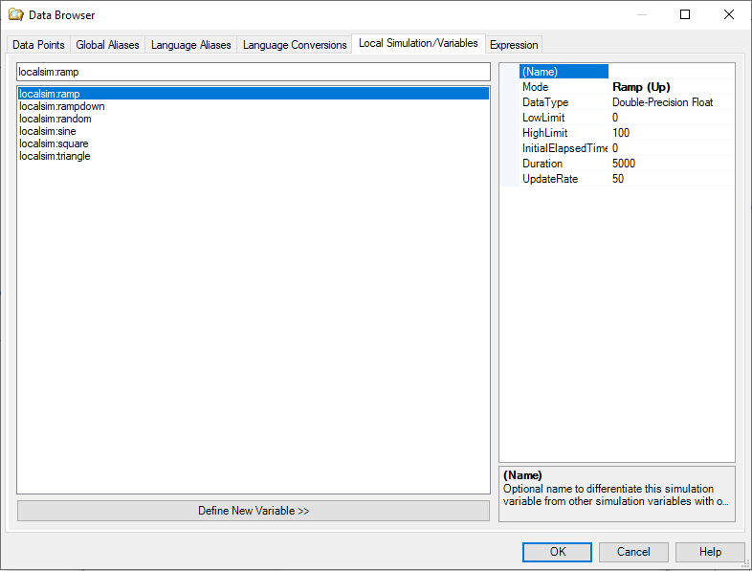Select localsim:rampdown in the variable list
This screenshot has height=571, width=752.
point(62,106)
